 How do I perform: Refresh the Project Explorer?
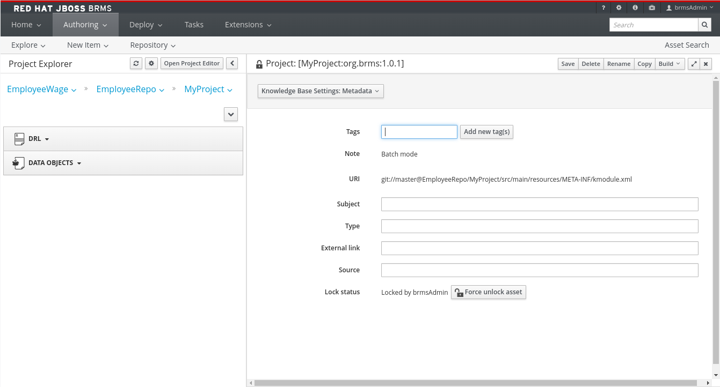136,63
